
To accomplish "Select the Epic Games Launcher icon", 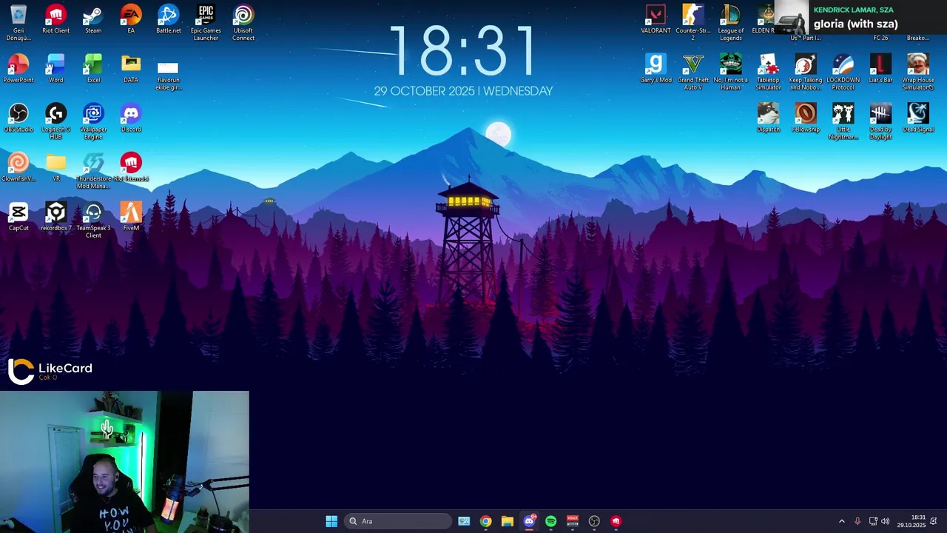I will point(206,22).
